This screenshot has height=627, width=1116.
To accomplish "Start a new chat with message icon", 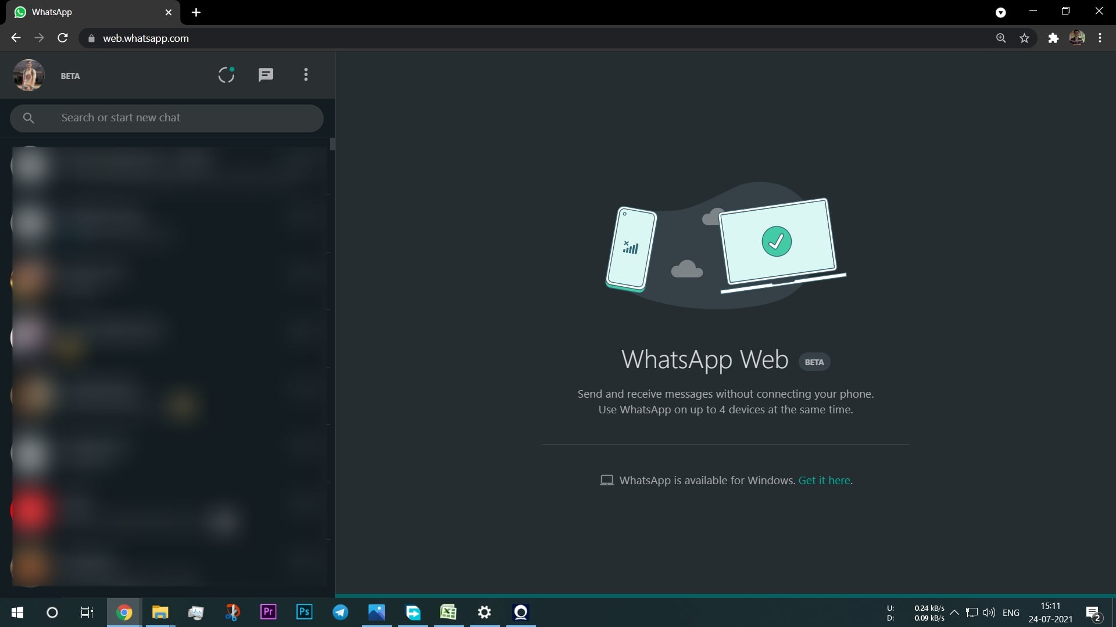I will pos(266,75).
